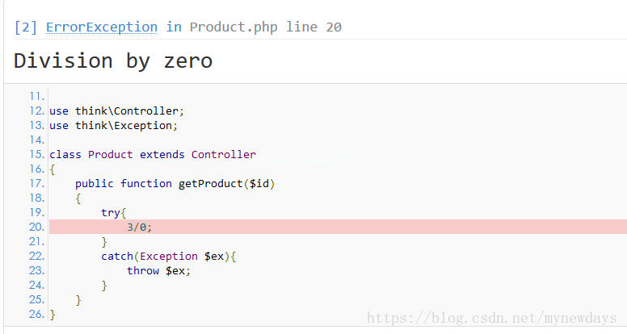627x334 pixels.
Task: Click line number 23
Action: pyautogui.click(x=36, y=270)
